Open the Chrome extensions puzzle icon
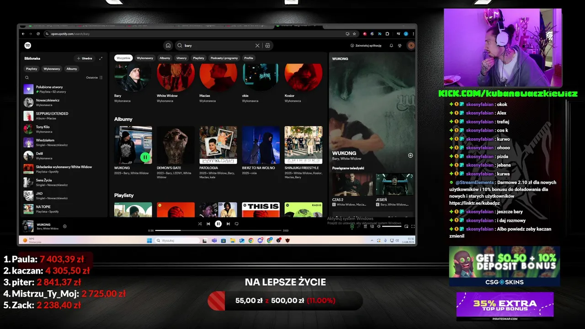The width and height of the screenshot is (585, 329). pos(387,34)
